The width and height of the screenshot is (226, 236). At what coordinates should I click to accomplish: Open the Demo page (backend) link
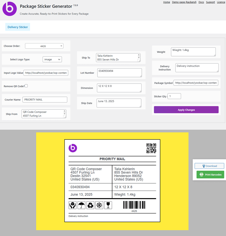click(x=184, y=2)
